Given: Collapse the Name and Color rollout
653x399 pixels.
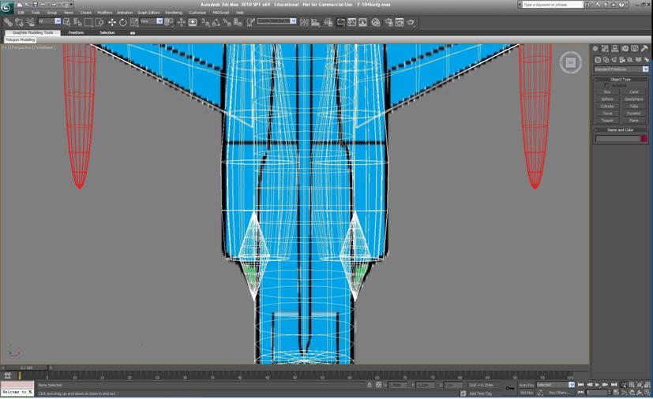Looking at the screenshot, I should tap(621, 130).
